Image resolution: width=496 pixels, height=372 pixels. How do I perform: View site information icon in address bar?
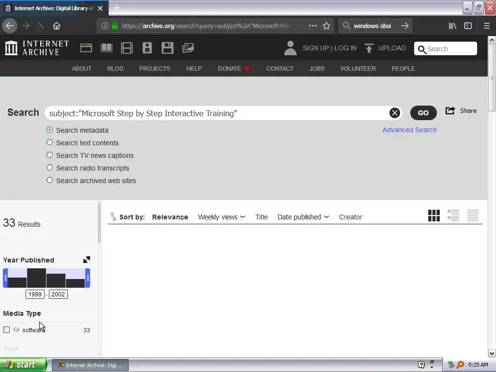pyautogui.click(x=105, y=26)
